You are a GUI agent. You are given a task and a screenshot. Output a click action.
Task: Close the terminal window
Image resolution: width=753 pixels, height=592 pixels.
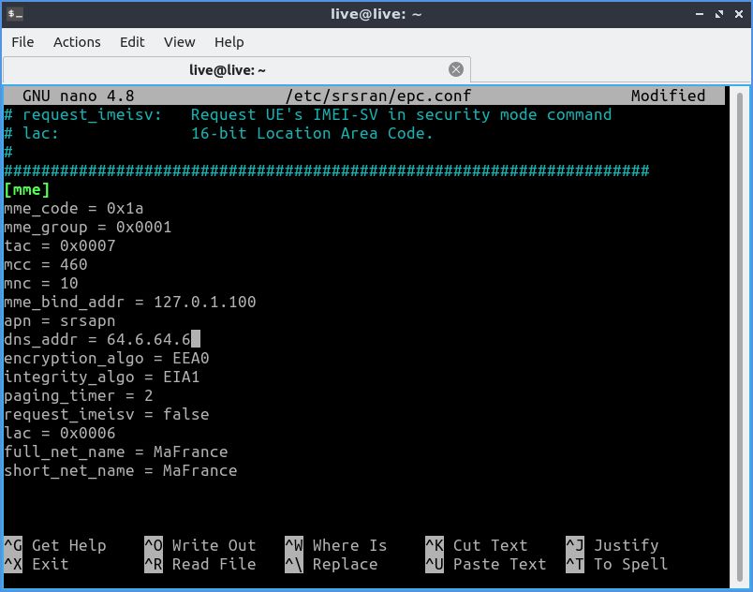[739, 14]
